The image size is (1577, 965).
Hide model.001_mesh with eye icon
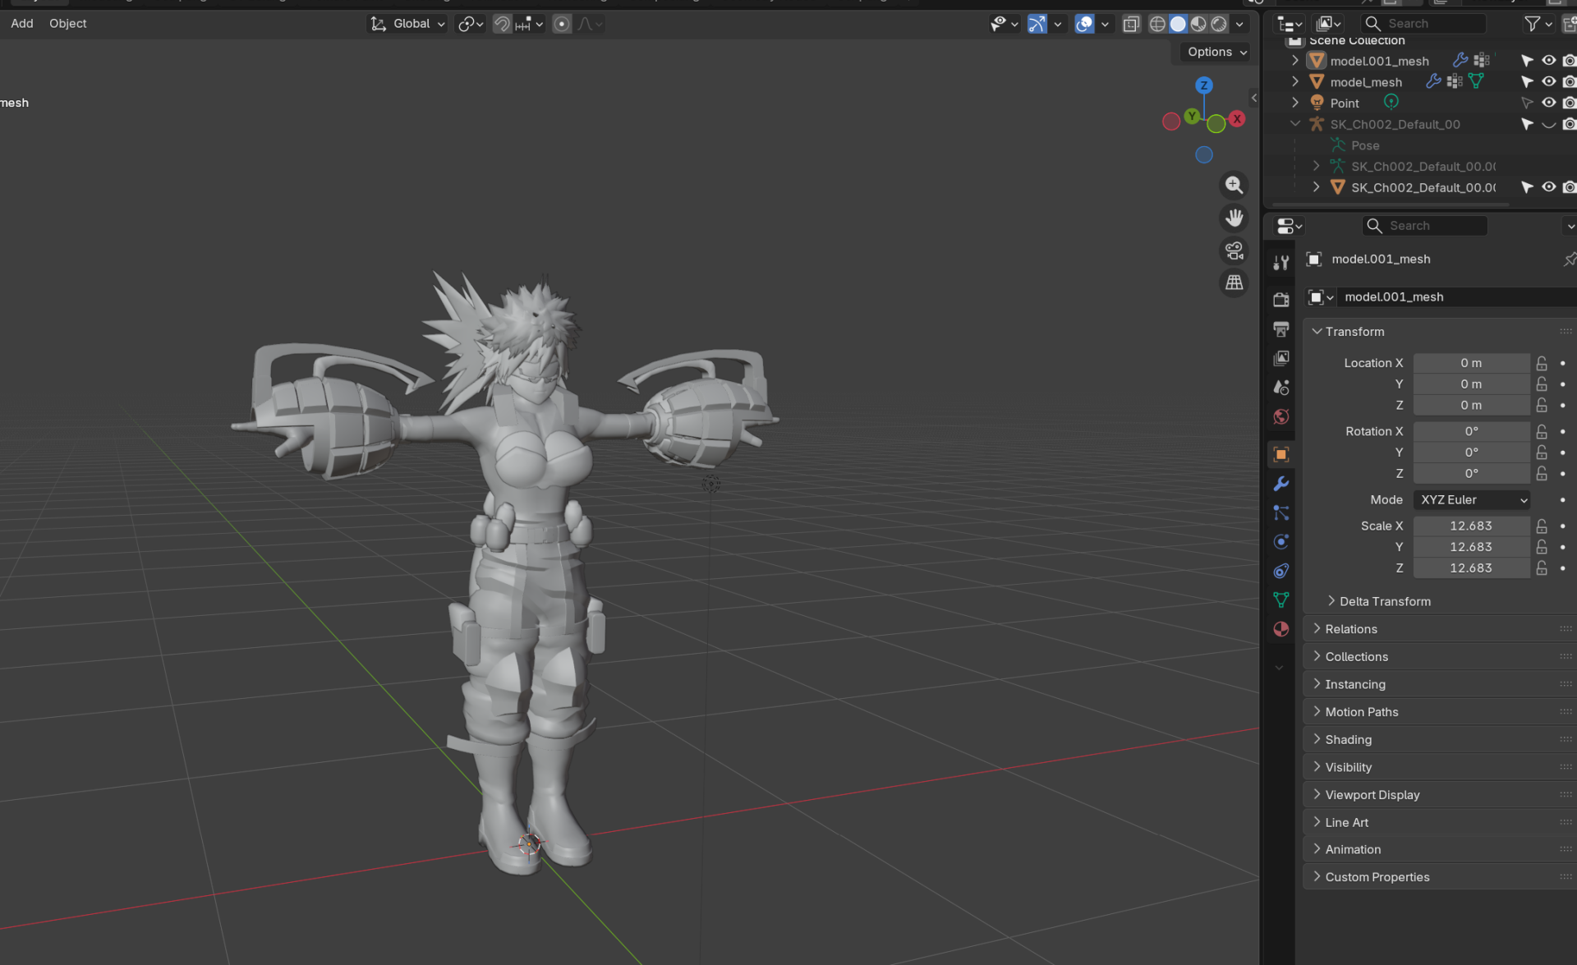[x=1548, y=61]
